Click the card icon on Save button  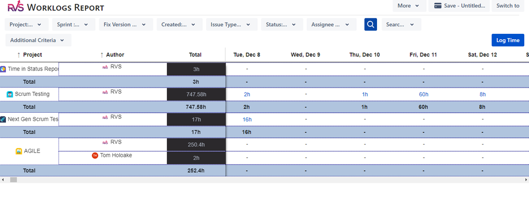tap(438, 6)
